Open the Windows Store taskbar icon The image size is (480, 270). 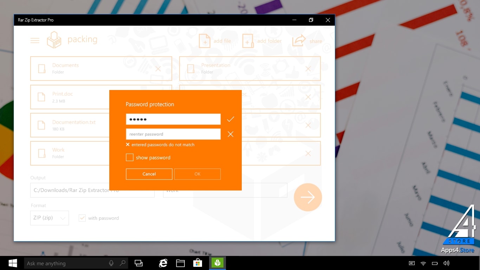[197, 263]
